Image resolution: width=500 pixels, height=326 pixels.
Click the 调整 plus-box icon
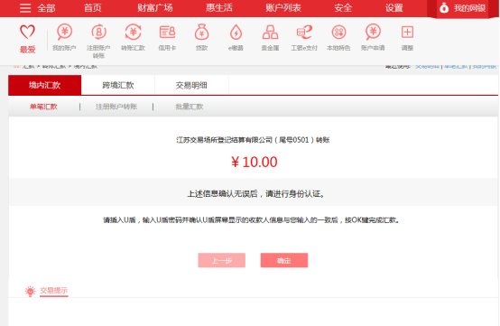407,32
